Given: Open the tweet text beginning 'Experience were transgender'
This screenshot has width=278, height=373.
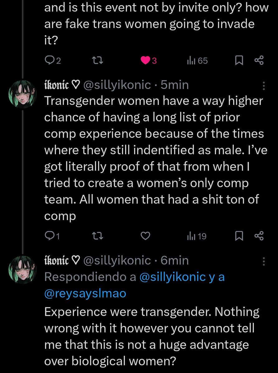Looking at the screenshot, I should coord(152,337).
